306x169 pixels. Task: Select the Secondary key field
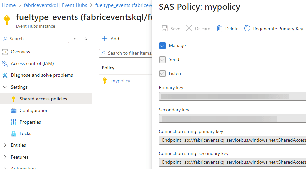coord(232,119)
